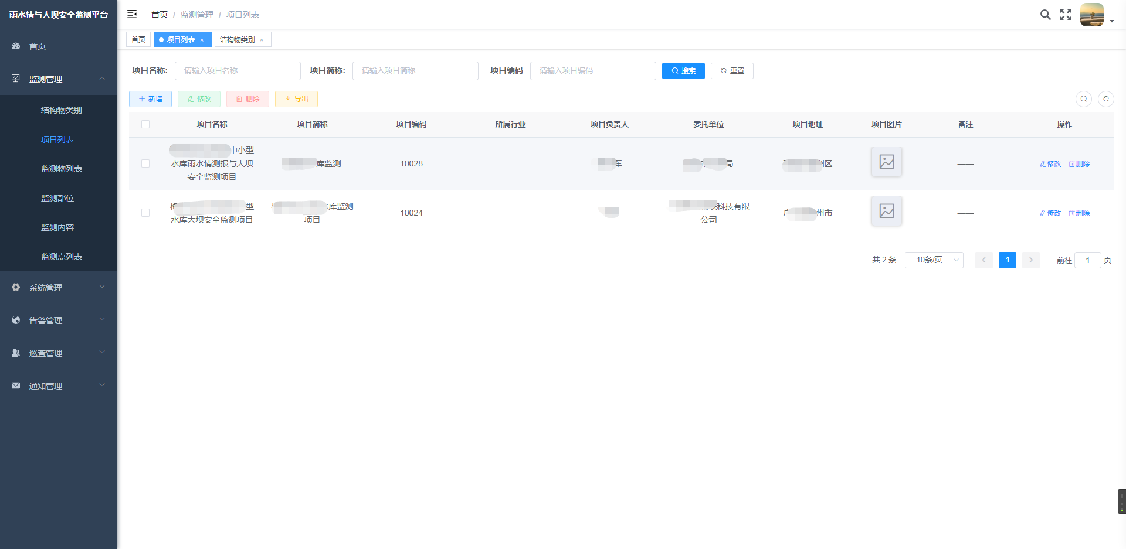This screenshot has height=549, width=1126.
Task: Click 修改 link for project 10024
Action: (x=1050, y=213)
